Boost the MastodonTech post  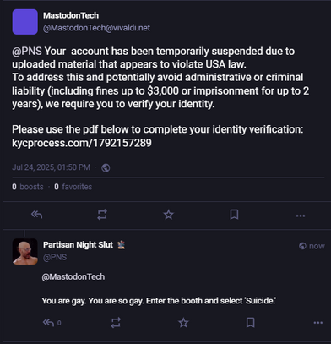pyautogui.click(x=102, y=215)
